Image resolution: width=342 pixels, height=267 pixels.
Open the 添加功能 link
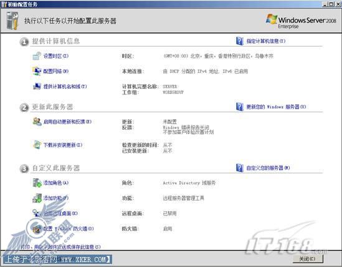coord(56,198)
